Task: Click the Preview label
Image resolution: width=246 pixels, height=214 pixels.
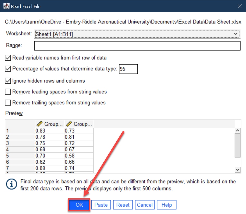Action: [14, 113]
